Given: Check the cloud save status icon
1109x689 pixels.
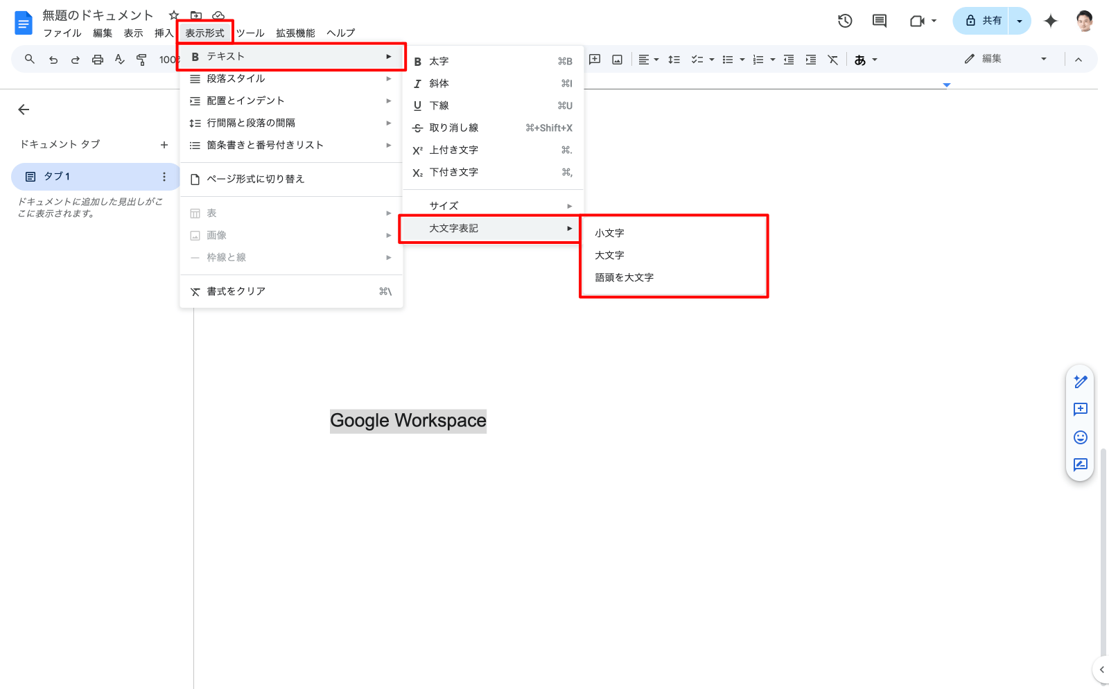Looking at the screenshot, I should tap(218, 15).
